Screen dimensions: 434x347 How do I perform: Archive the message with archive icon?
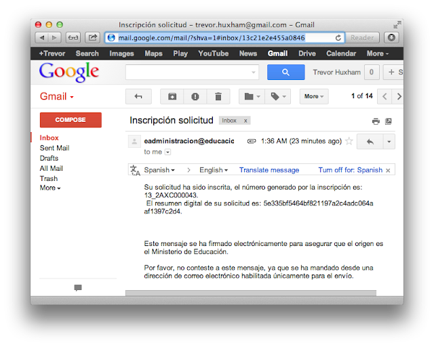(x=172, y=96)
